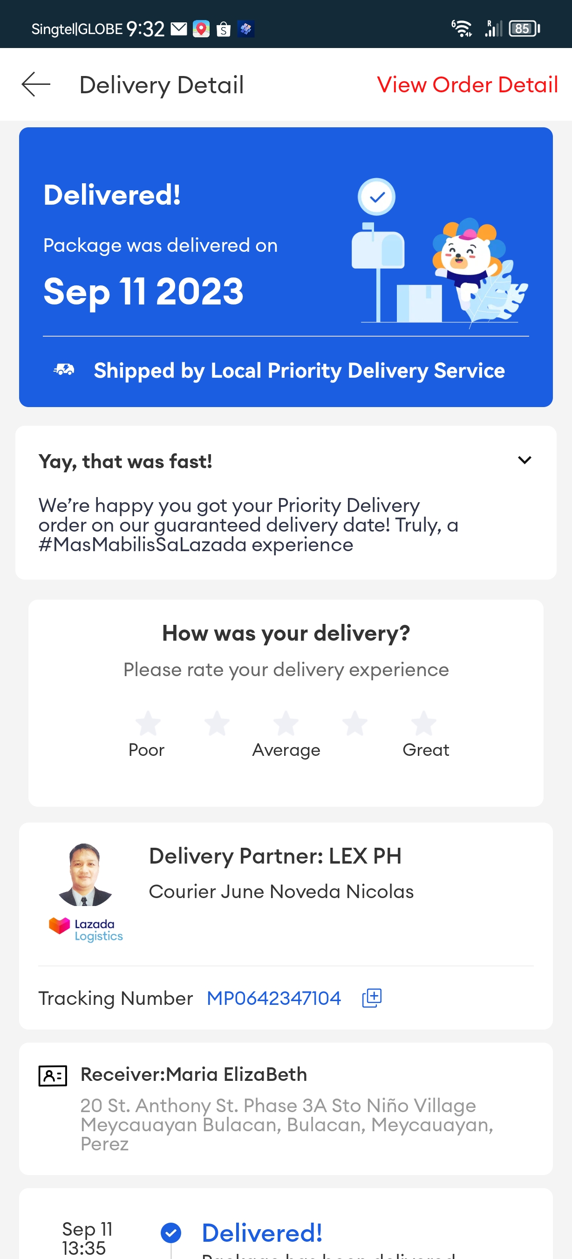The width and height of the screenshot is (572, 1259).
Task: Tap the Shopee notification icon in status bar
Action: click(x=224, y=29)
